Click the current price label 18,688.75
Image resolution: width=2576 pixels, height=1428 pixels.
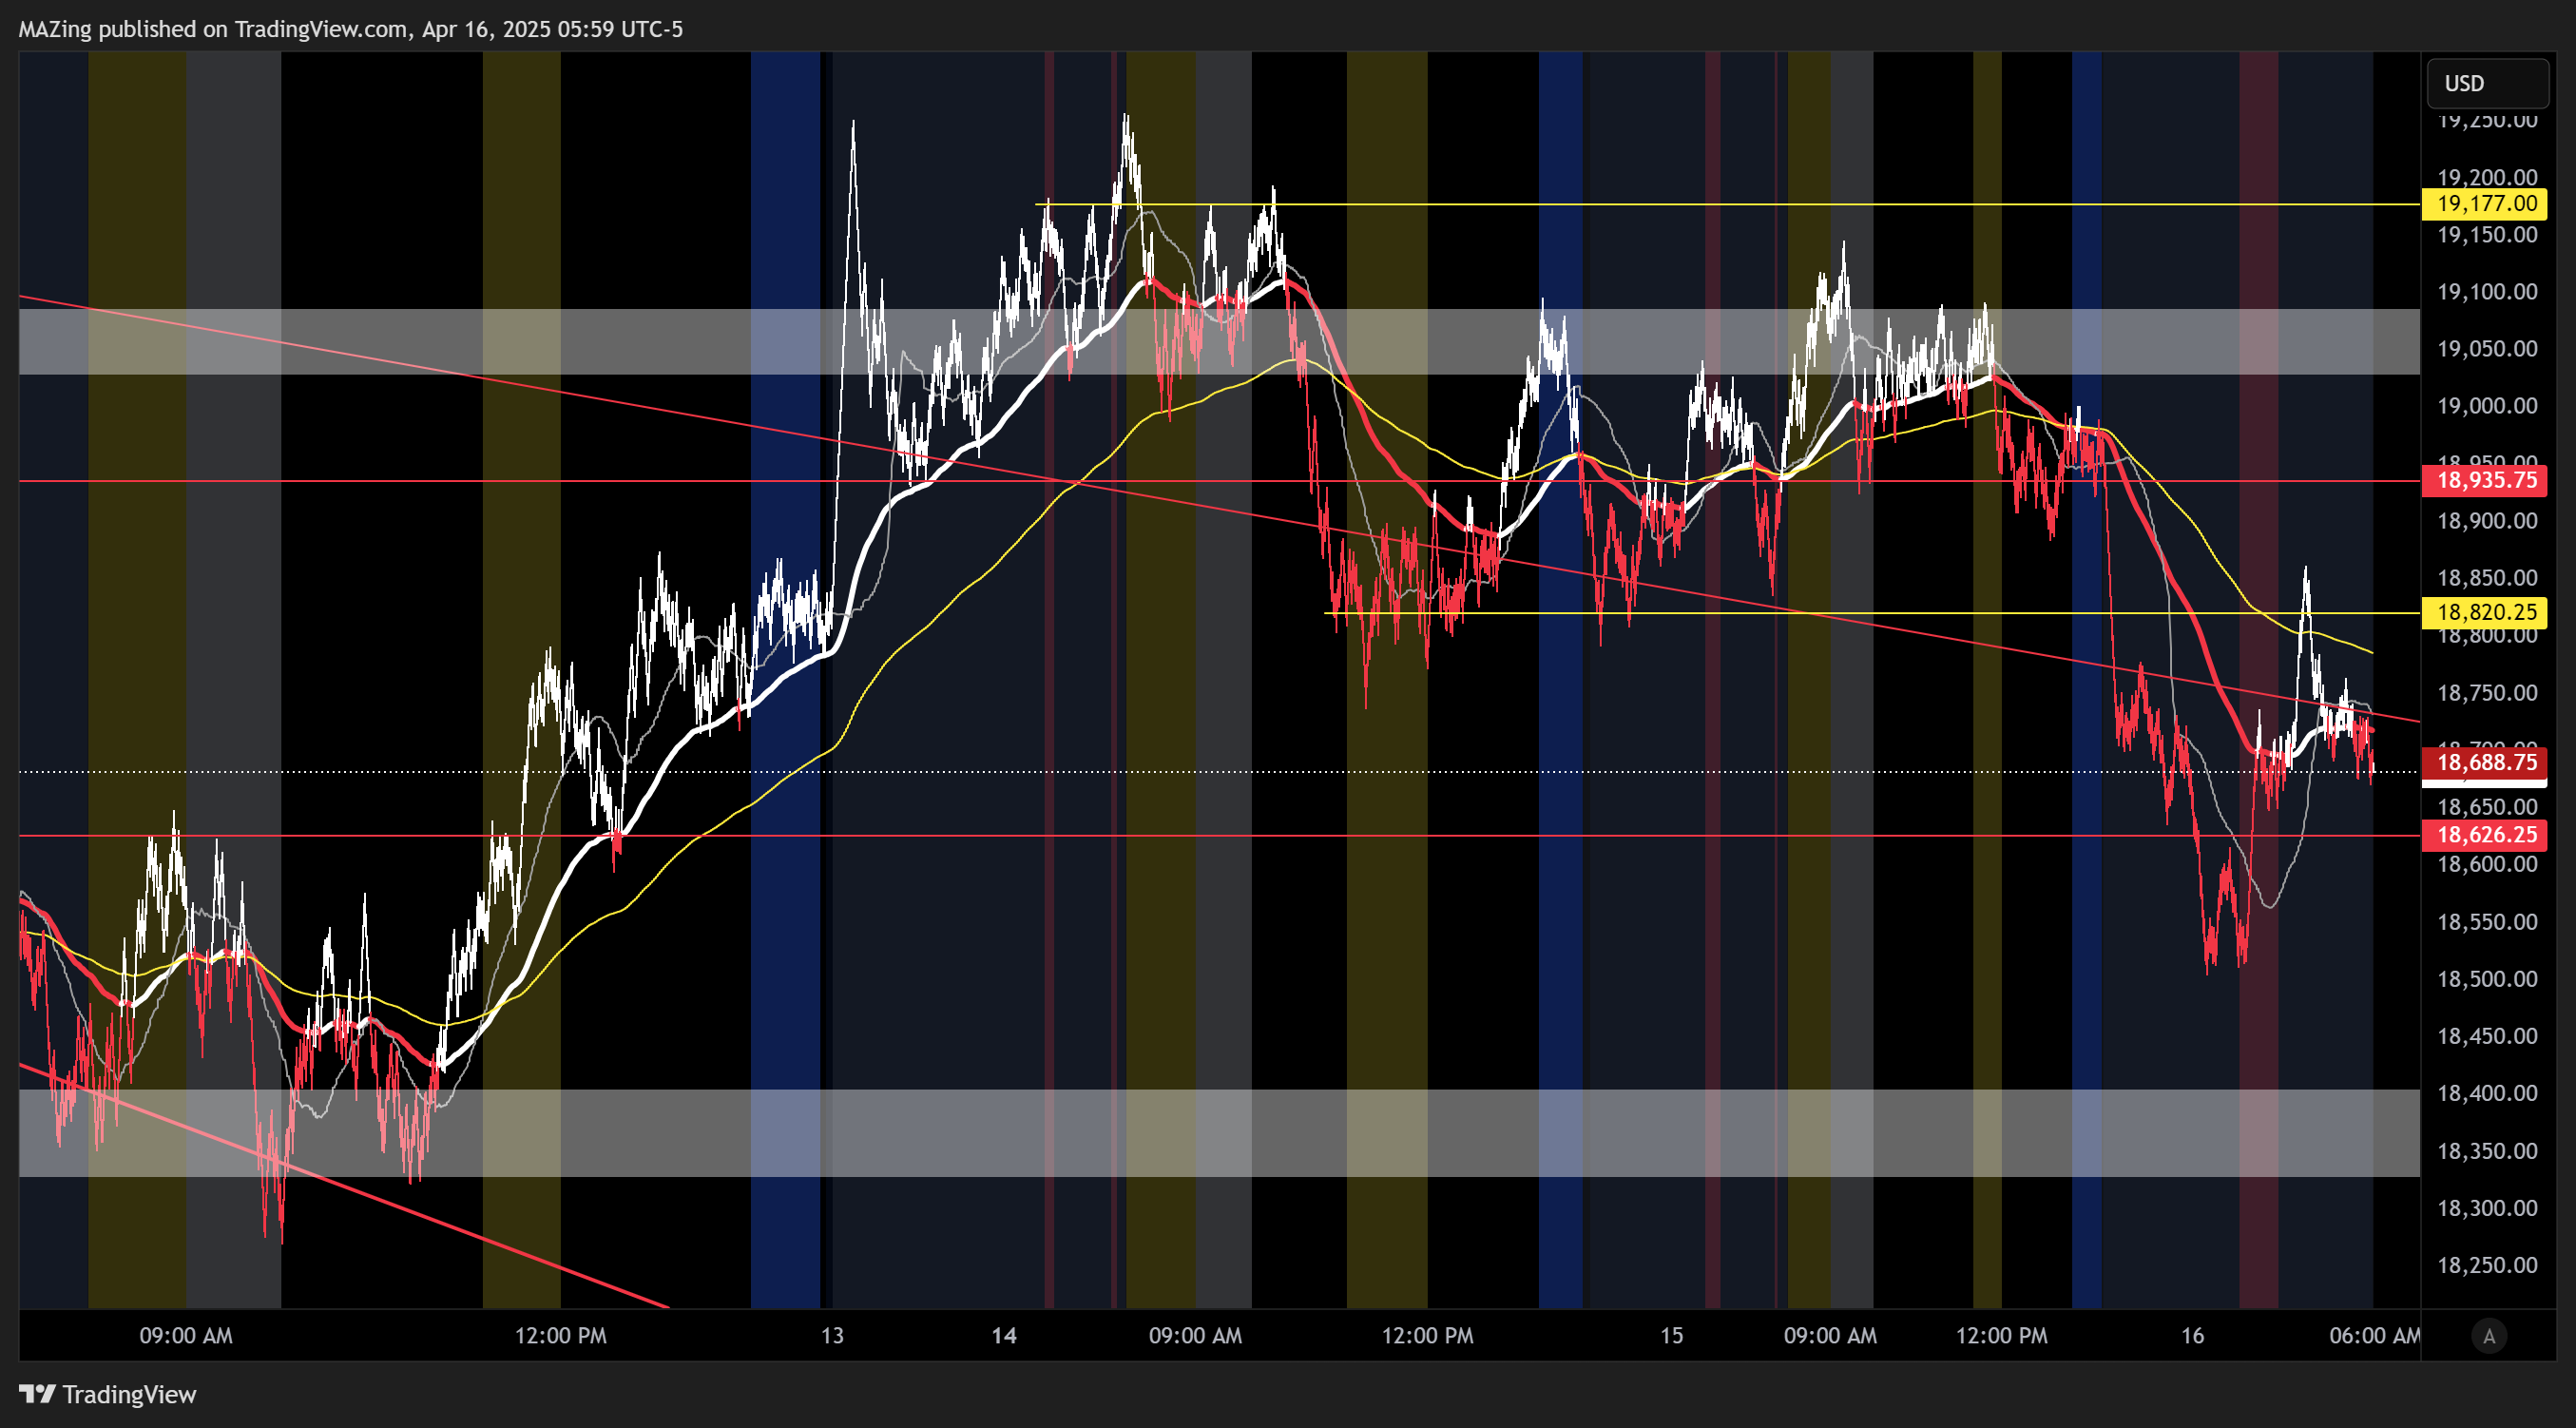point(2486,762)
